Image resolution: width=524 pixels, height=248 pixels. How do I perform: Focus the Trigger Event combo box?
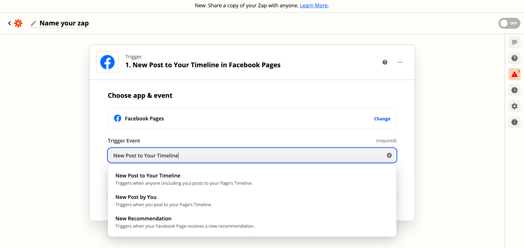[x=252, y=155]
